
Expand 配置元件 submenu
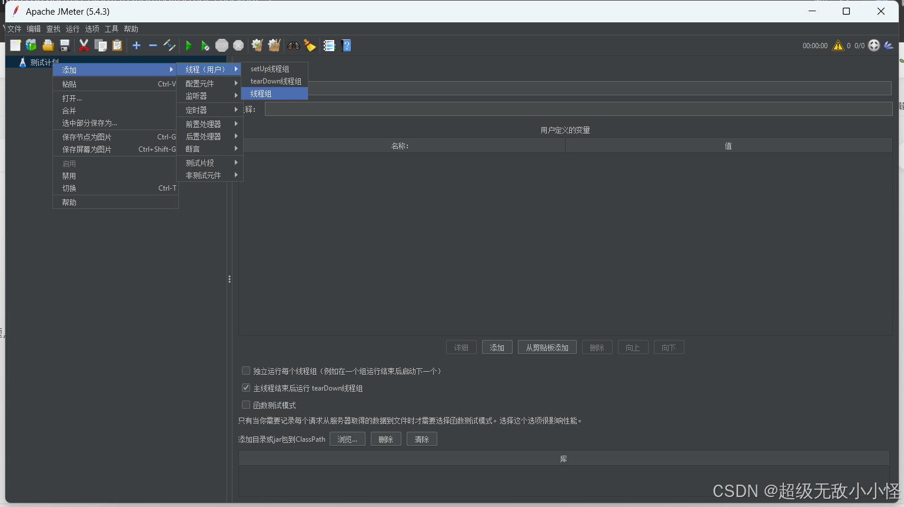point(210,84)
